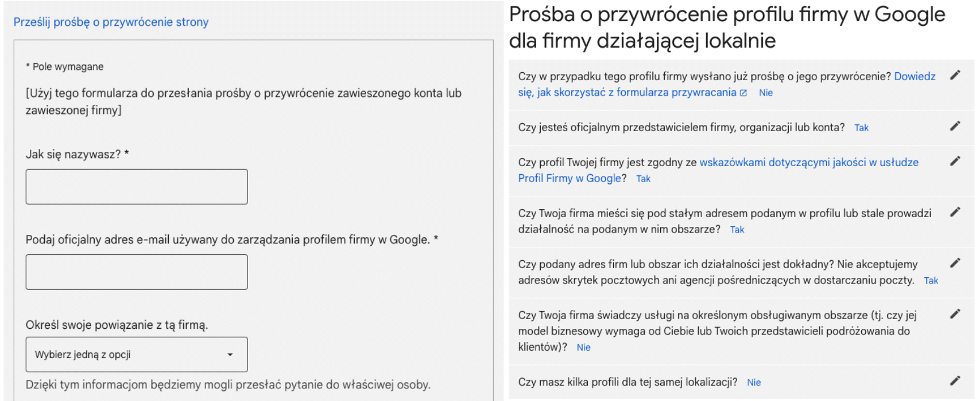The image size is (976, 401).
Task: Click pencil for service area question
Action: (x=955, y=314)
